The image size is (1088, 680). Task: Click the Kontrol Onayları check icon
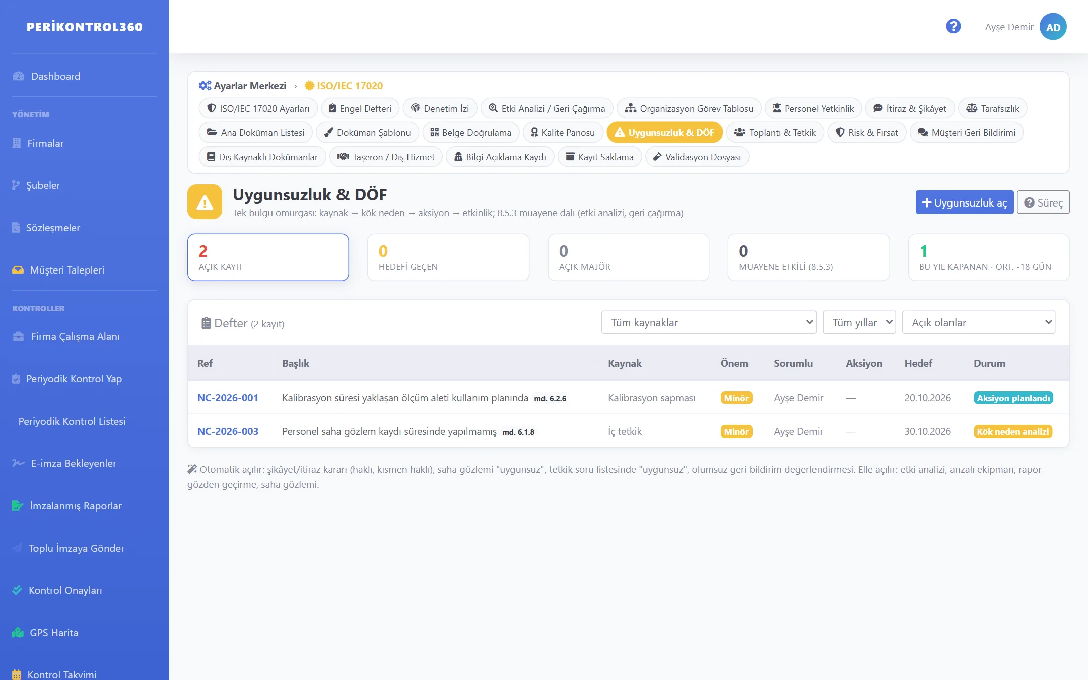[x=17, y=590]
